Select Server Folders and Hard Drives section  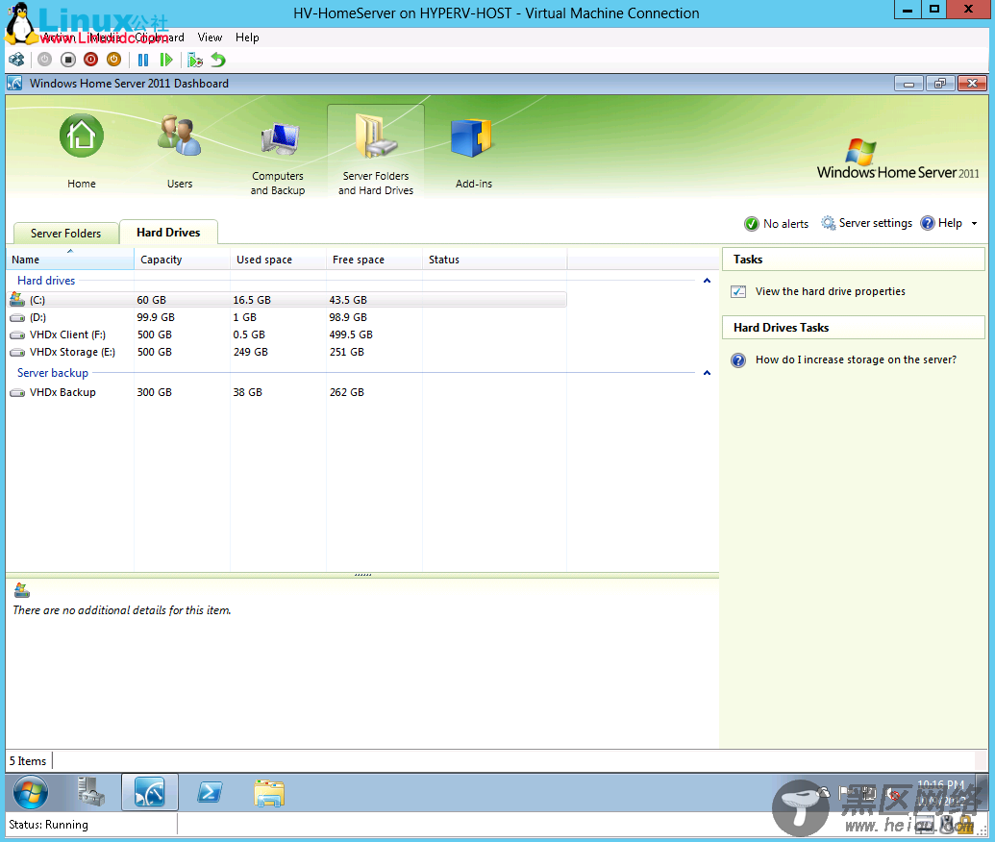coord(376,152)
